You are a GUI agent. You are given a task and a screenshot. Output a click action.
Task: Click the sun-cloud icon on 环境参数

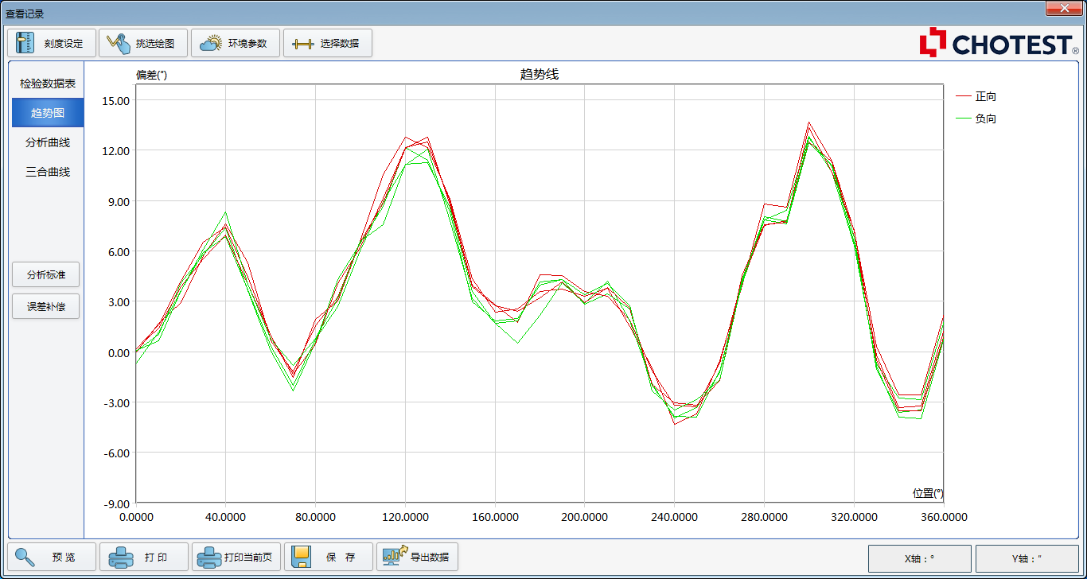(211, 43)
